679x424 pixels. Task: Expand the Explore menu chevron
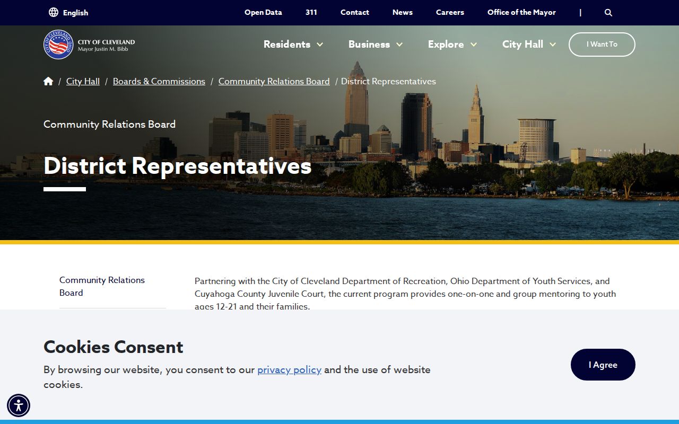coord(474,45)
